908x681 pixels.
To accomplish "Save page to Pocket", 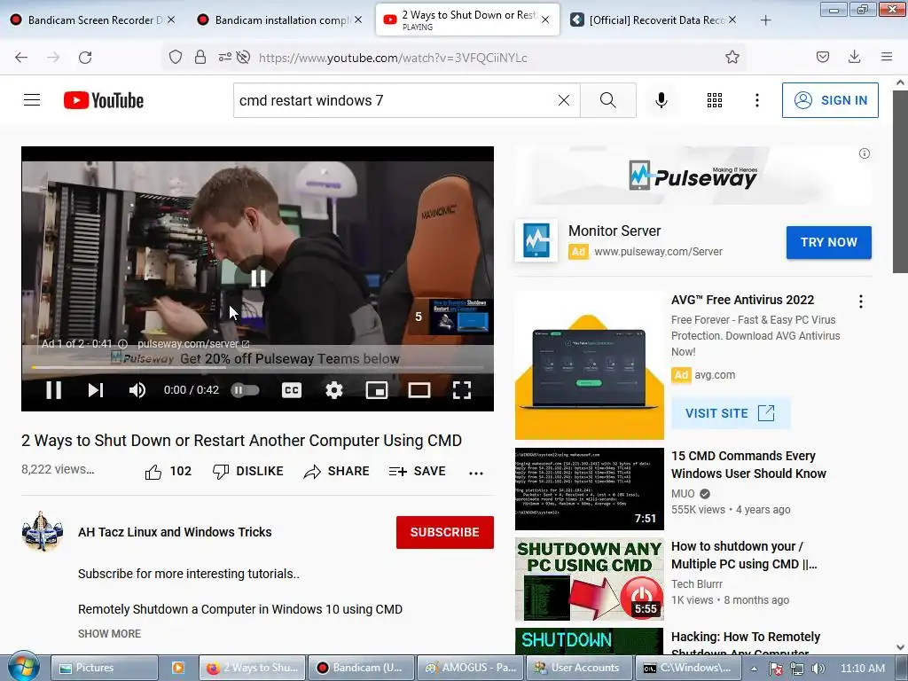I will coord(823,58).
